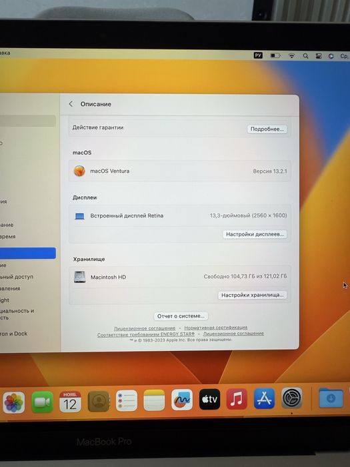Open Contacts app in the Dock
Screen dimensions: 350x467
(99, 402)
